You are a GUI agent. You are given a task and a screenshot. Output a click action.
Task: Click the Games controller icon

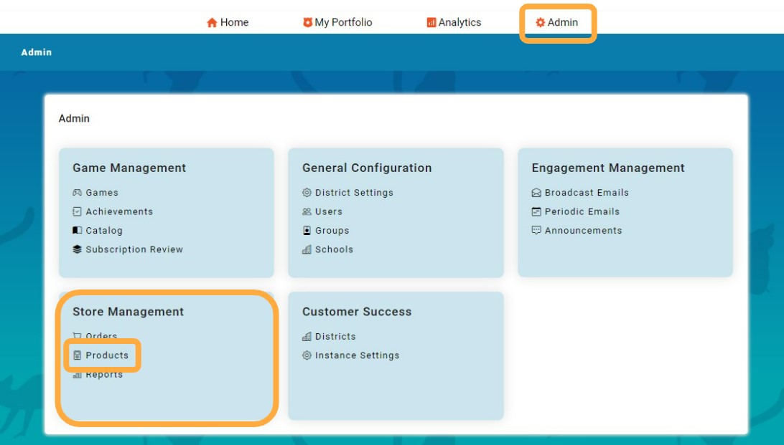pyautogui.click(x=77, y=193)
